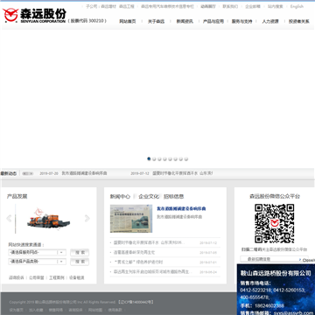
Task: Select the sixth banner carousel dot
Action: [176, 159]
